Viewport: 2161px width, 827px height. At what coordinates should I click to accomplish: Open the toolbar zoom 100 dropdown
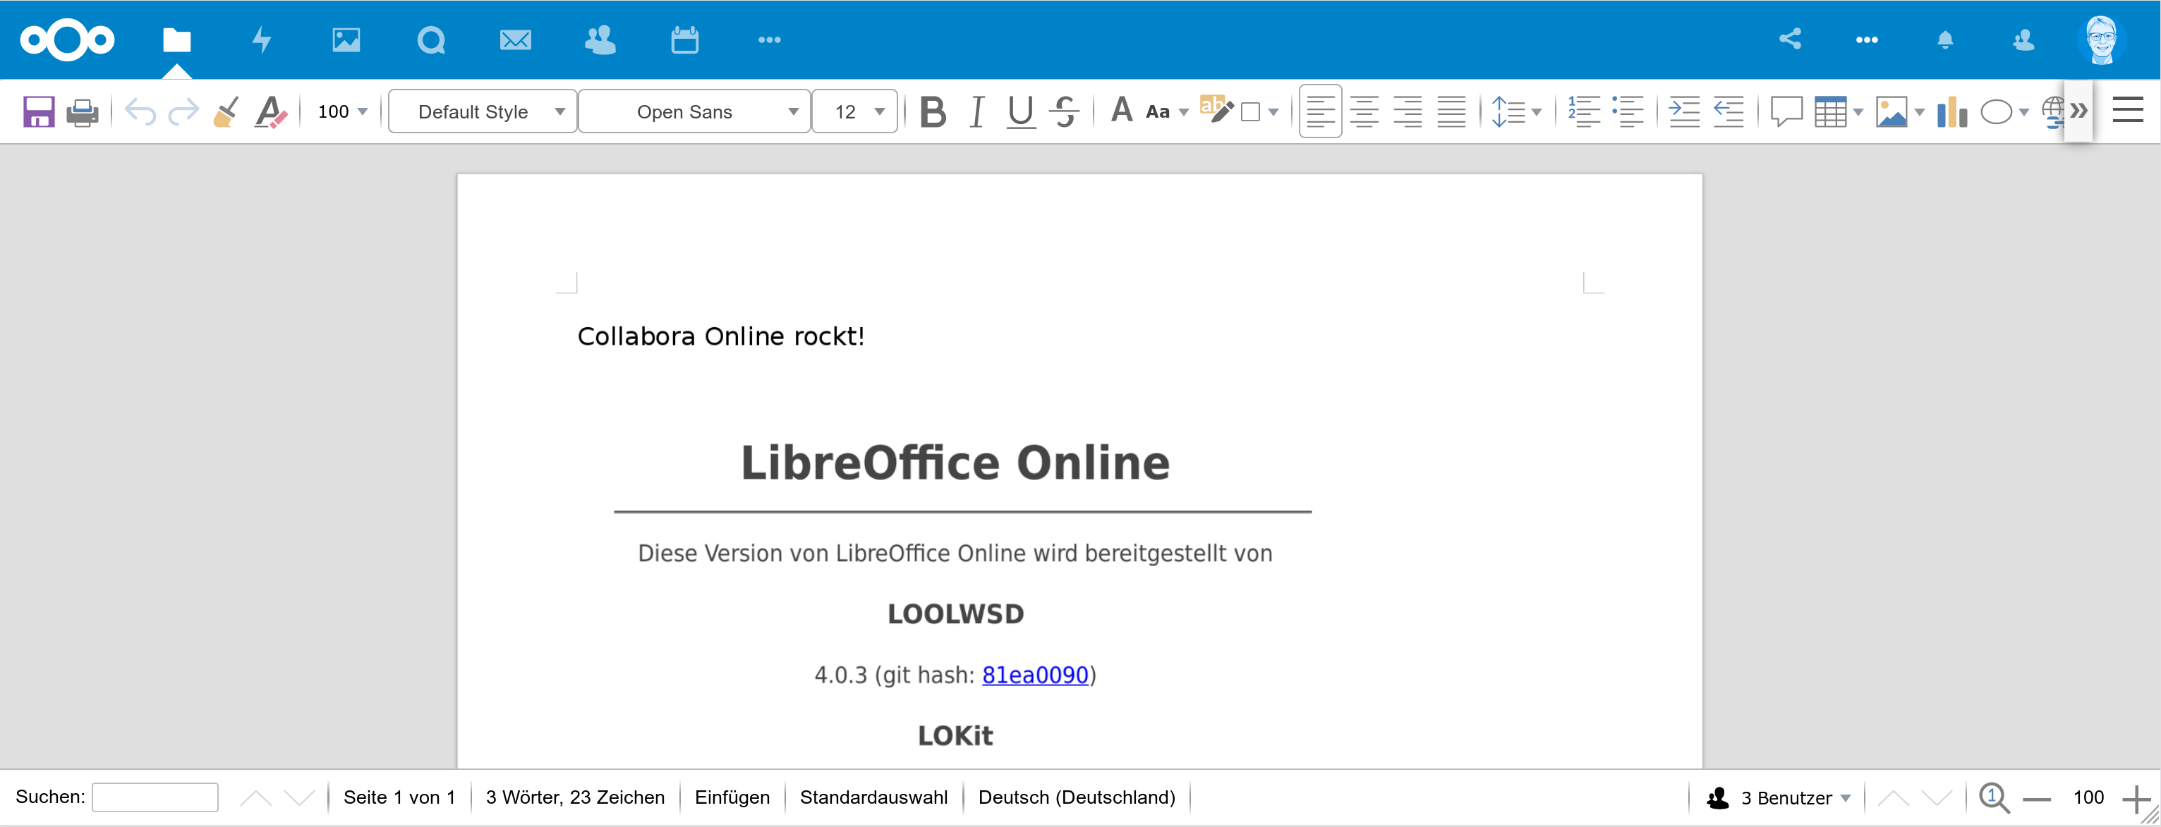[342, 111]
